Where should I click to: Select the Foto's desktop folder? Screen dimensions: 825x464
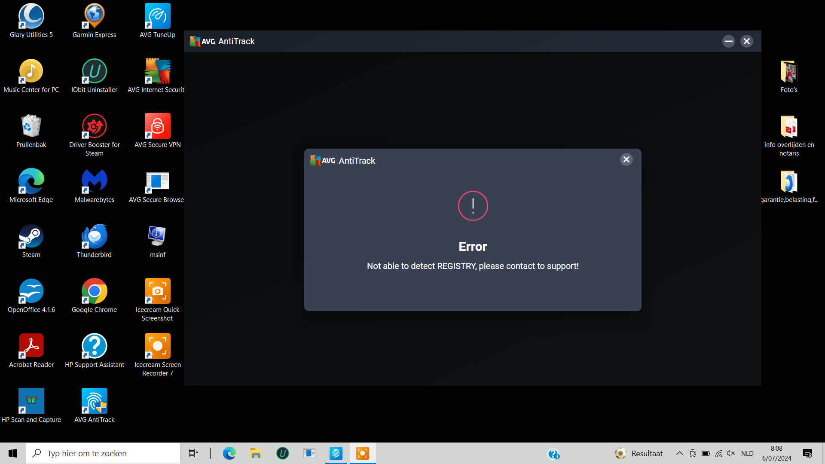point(789,76)
